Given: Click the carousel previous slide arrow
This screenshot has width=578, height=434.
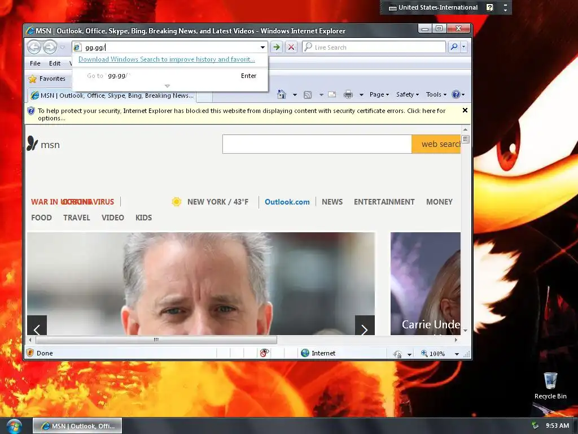Looking at the screenshot, I should (x=37, y=325).
